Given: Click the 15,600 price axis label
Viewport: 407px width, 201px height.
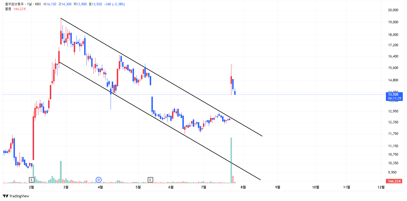Looking at the screenshot, I should (x=393, y=68).
